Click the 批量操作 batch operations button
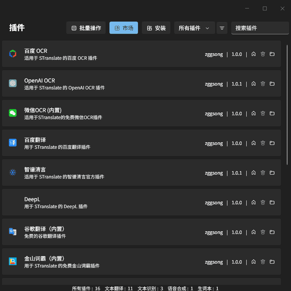Viewport: 291px width, 291px height. pos(86,28)
